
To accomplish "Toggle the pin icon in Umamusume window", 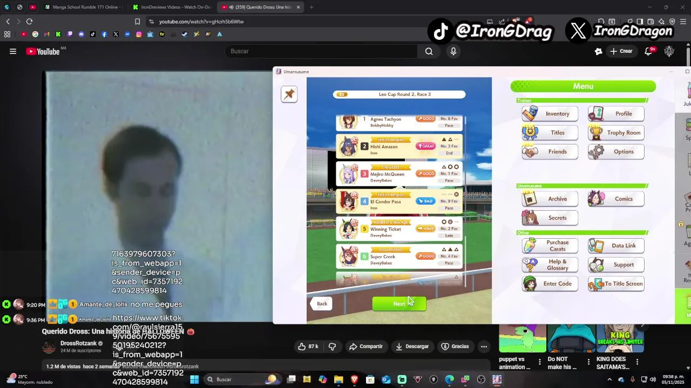I will (x=289, y=94).
